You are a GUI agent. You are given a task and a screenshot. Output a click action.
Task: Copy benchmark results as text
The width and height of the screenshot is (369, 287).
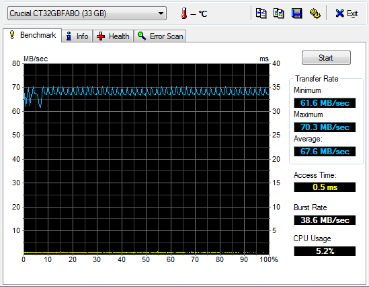click(x=261, y=13)
